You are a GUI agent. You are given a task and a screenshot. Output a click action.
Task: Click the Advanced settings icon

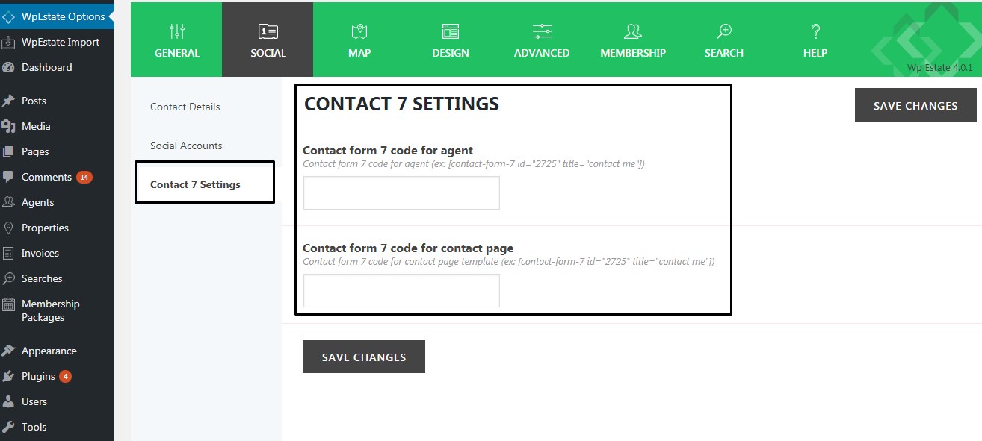(x=542, y=31)
